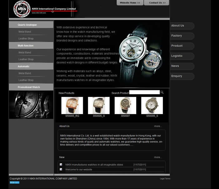
Task: Click the 'New Products' heading
Action: (x=66, y=93)
